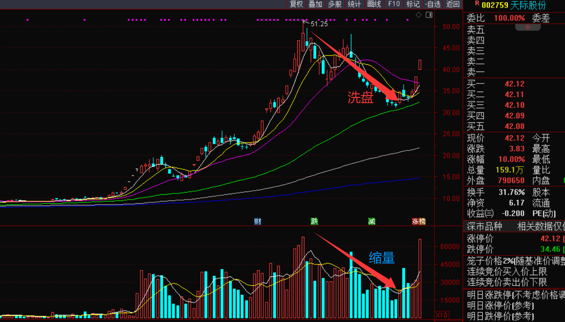This screenshot has width=565, height=322.
Task: Open the 叠加 overlay option
Action: click(316, 4)
